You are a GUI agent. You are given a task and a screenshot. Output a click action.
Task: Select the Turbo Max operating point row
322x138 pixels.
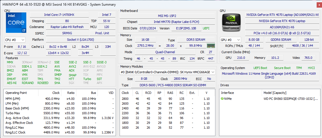[x=59, y=113]
